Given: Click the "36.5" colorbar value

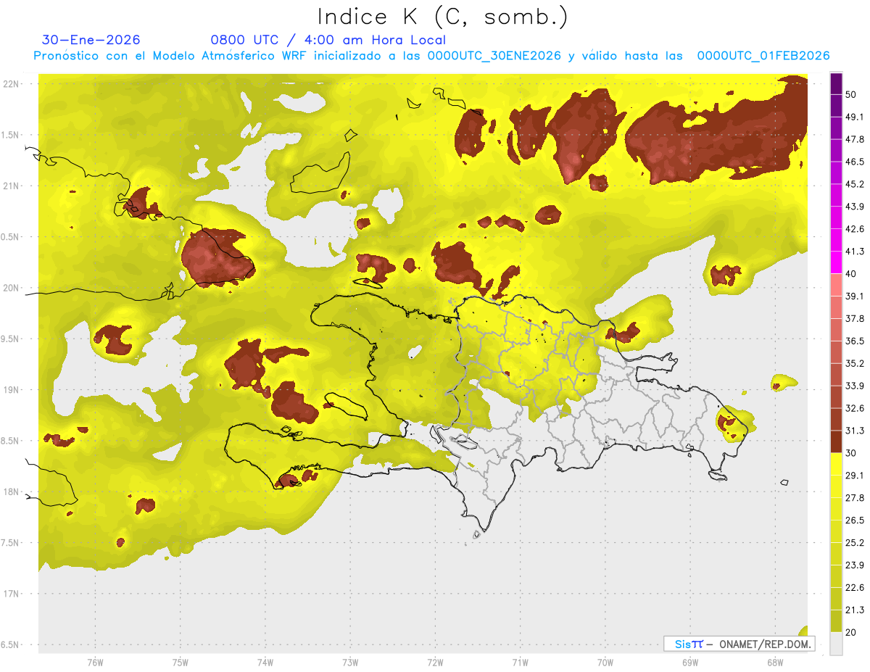Looking at the screenshot, I should click(854, 341).
